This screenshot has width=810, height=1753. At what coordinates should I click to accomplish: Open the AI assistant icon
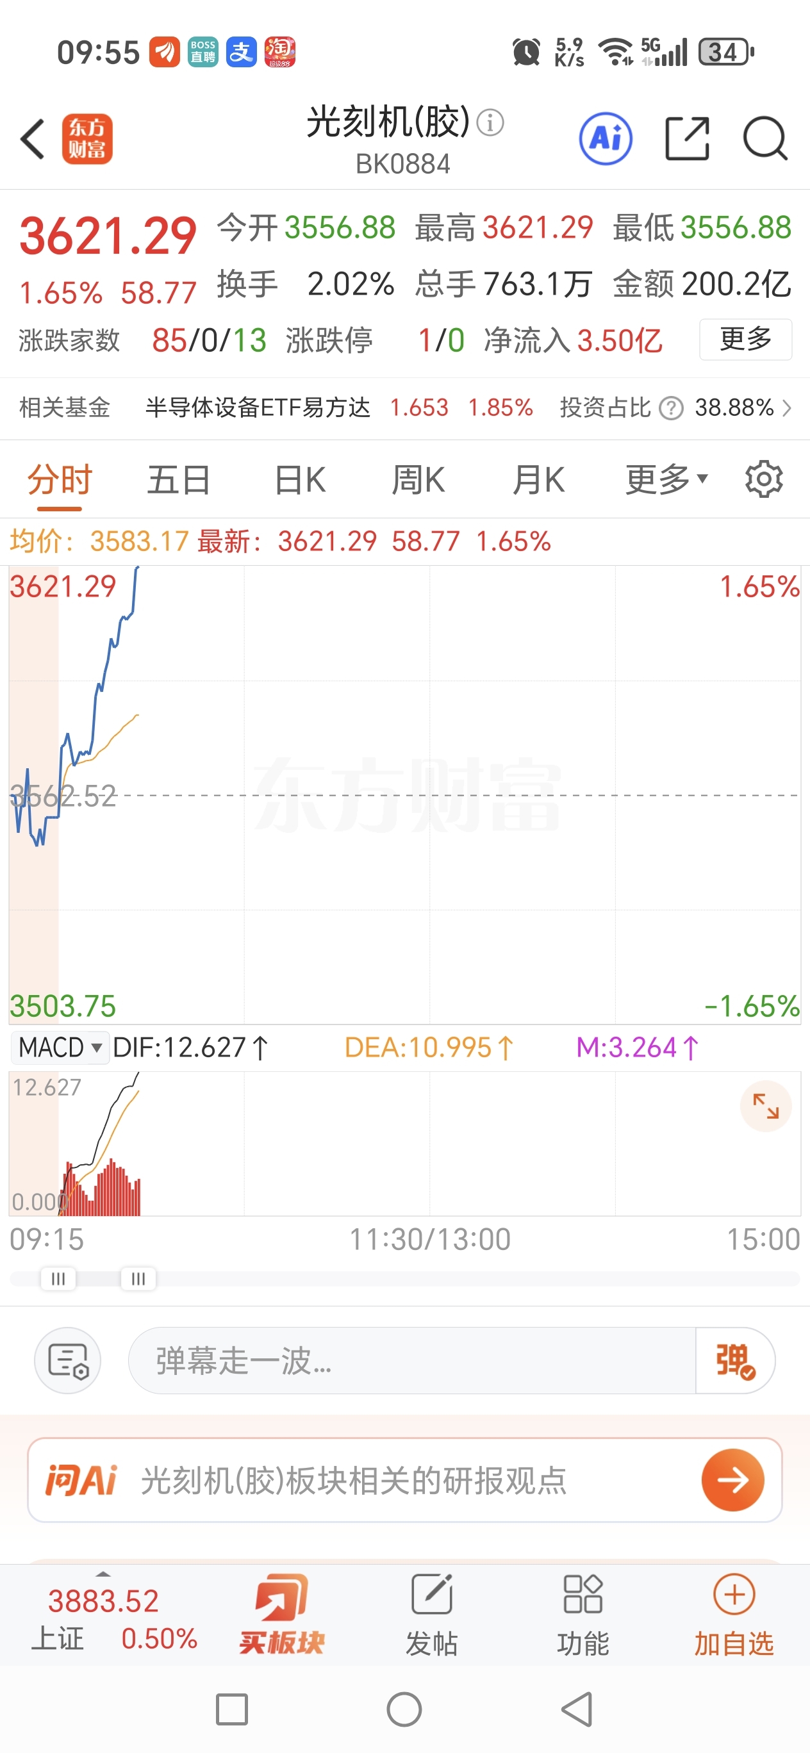pos(605,139)
